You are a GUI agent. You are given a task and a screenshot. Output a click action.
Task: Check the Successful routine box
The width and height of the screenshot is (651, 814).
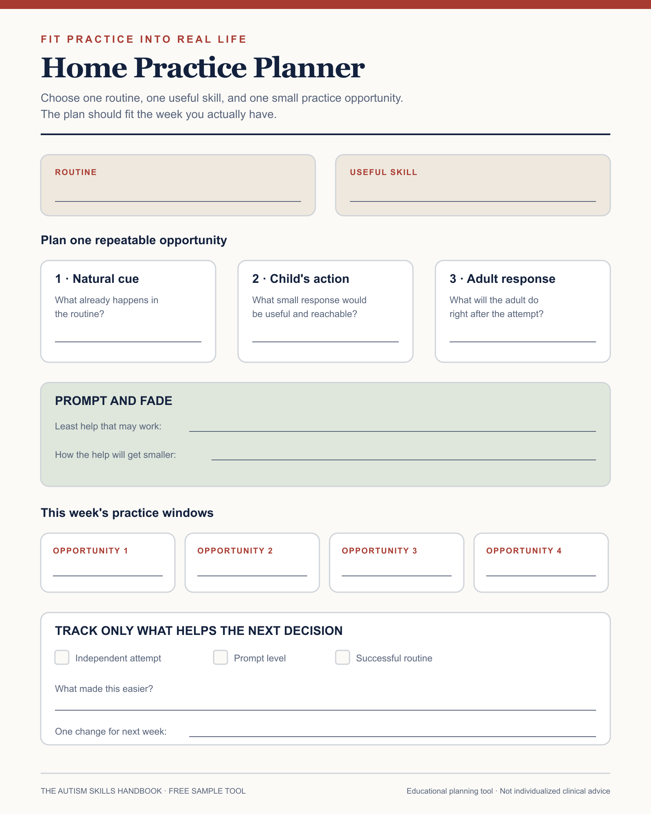pyautogui.click(x=343, y=657)
